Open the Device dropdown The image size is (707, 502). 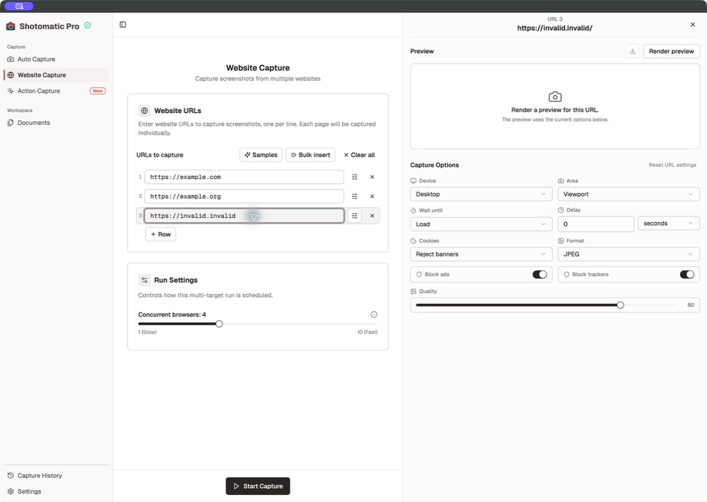481,194
